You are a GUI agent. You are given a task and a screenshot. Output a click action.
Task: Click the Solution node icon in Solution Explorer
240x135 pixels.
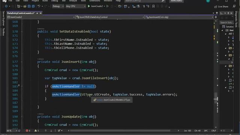(x=223, y=27)
